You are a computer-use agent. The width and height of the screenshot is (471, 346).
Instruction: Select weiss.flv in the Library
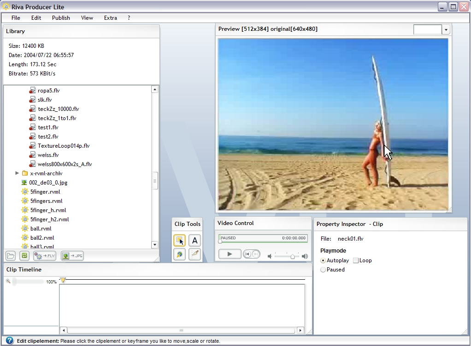[x=48, y=155]
